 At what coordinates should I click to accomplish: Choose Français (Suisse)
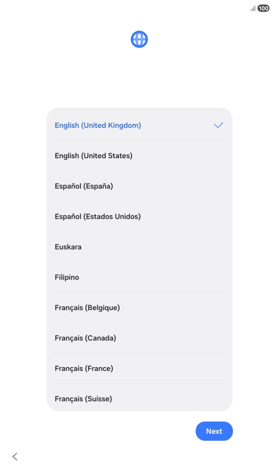pyautogui.click(x=83, y=399)
